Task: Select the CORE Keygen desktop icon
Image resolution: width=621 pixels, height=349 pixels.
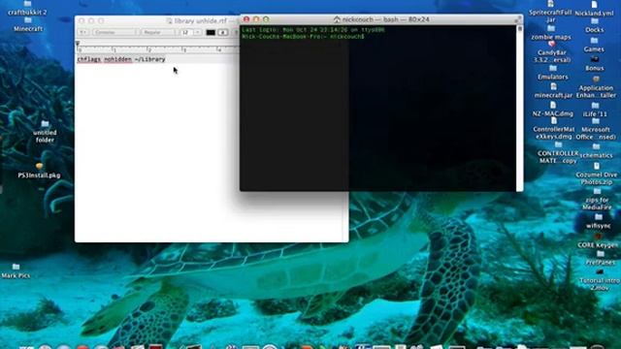Action: pos(598,241)
